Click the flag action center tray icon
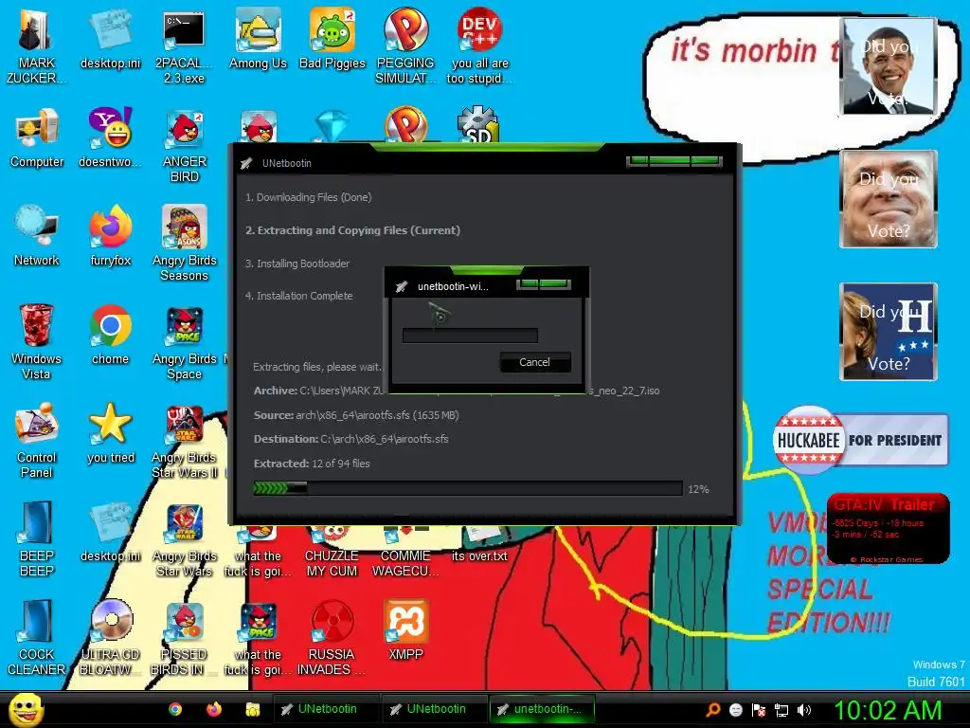The height and width of the screenshot is (728, 970). pyautogui.click(x=759, y=710)
